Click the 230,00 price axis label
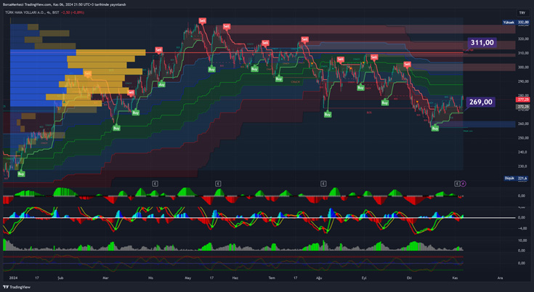The image size is (534, 292). coord(523,166)
